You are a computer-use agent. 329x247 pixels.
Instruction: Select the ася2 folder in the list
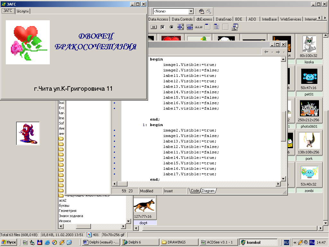click(x=63, y=200)
